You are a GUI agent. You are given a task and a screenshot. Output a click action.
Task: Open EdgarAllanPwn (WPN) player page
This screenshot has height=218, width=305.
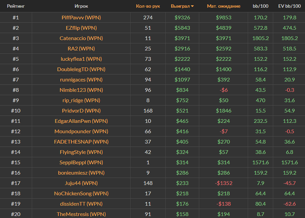pos(81,121)
